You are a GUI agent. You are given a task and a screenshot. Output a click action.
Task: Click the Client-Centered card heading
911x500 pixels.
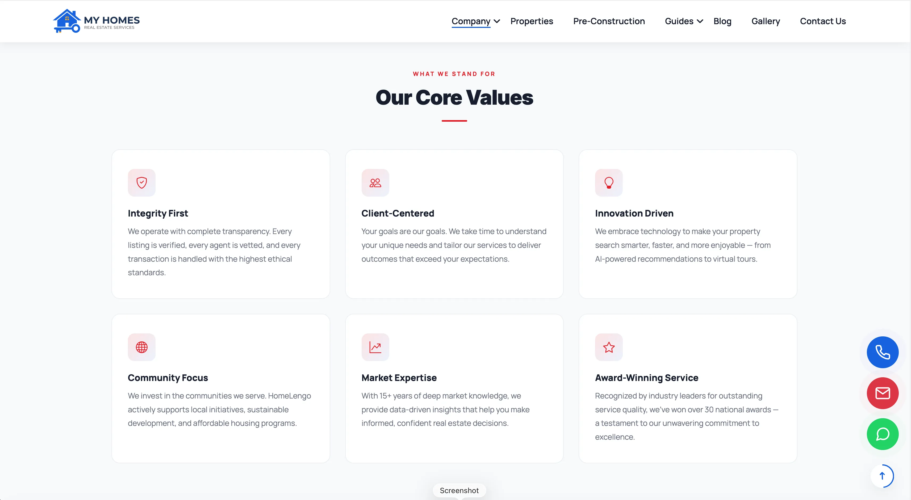pos(398,213)
